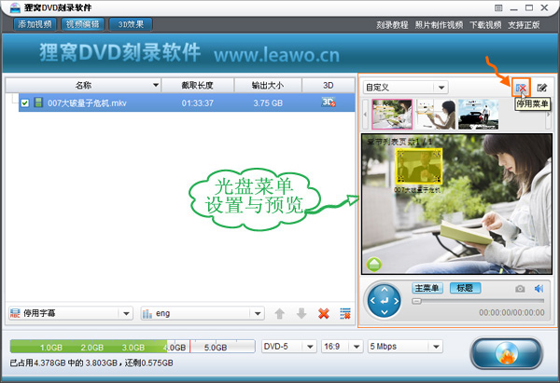Click the disc capacity usage bar
560x383 pixels.
[133, 347]
